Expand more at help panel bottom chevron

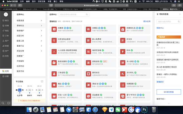coord(169,103)
